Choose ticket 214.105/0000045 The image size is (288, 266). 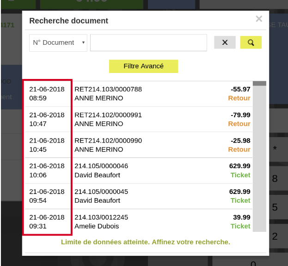[x=101, y=191]
